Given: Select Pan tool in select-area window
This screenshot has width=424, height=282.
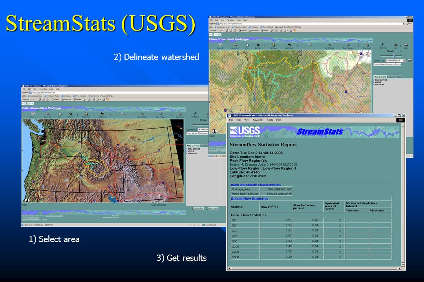Looking at the screenshot, I should click(x=60, y=114).
